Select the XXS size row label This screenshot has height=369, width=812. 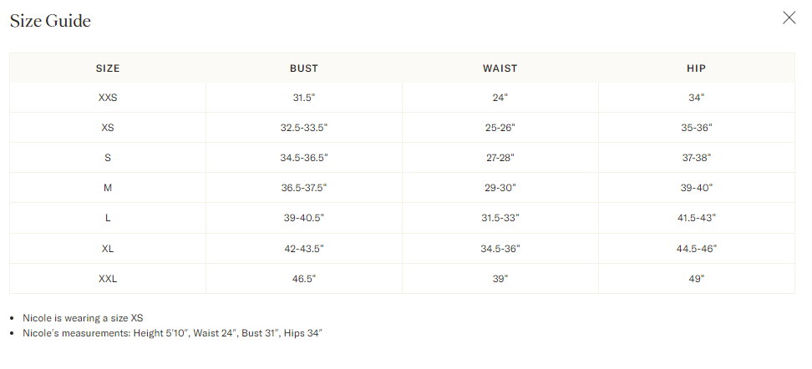108,98
